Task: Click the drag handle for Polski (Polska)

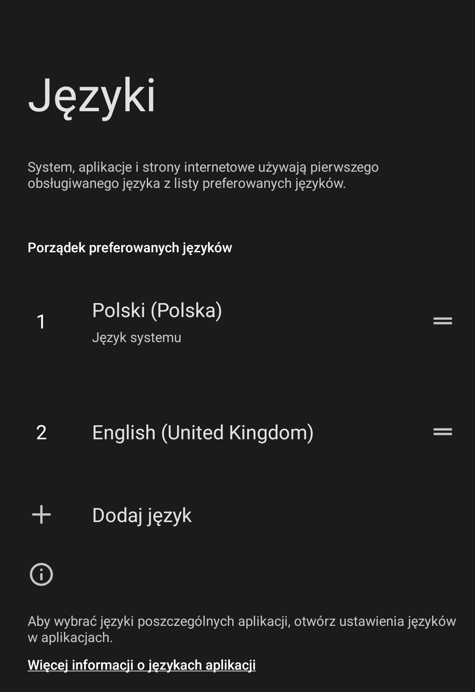Action: (443, 321)
